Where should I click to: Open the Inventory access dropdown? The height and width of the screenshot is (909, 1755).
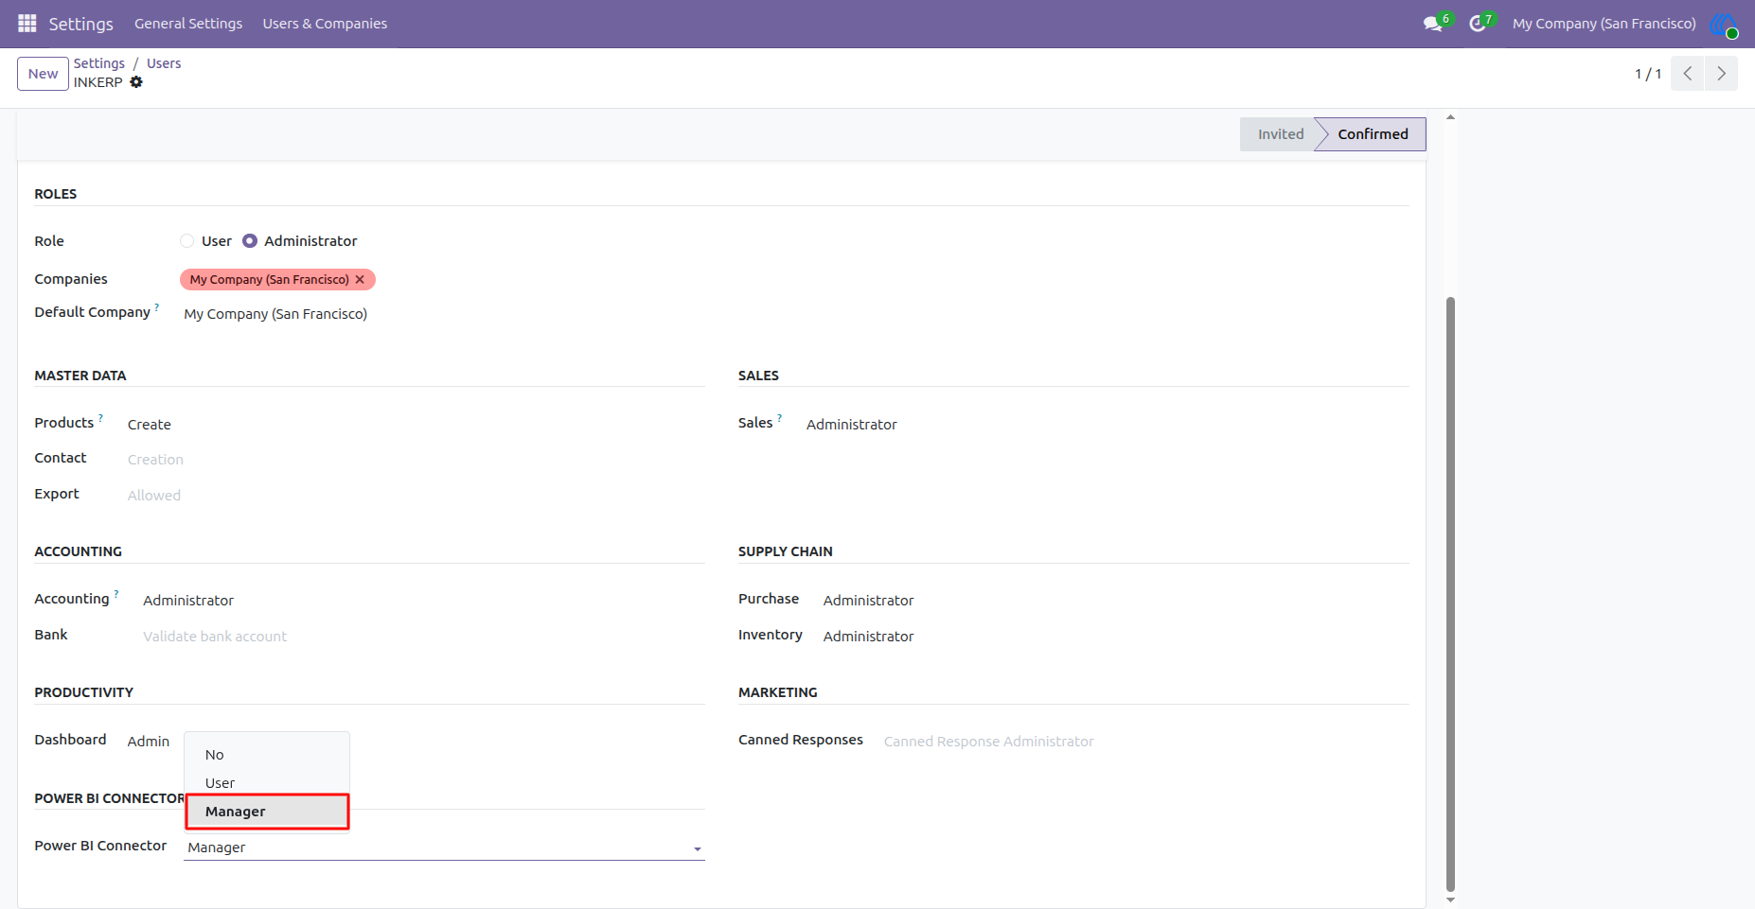click(x=1115, y=637)
